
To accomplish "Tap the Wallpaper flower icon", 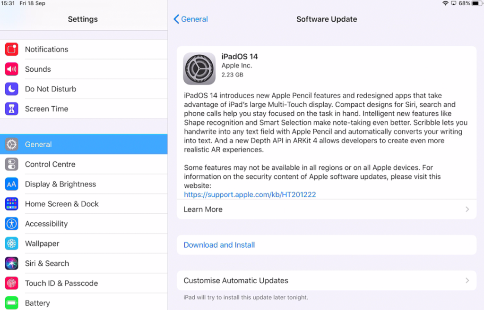I will tap(11, 243).
